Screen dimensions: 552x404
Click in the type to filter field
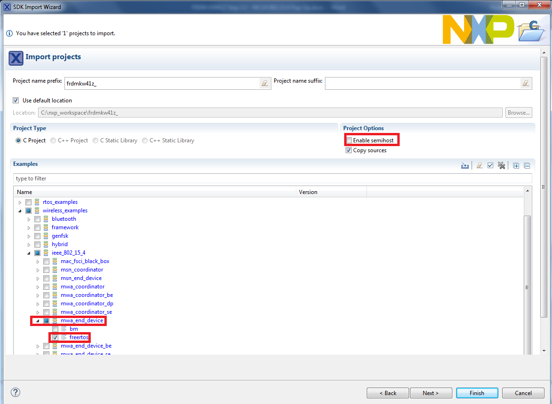point(273,179)
